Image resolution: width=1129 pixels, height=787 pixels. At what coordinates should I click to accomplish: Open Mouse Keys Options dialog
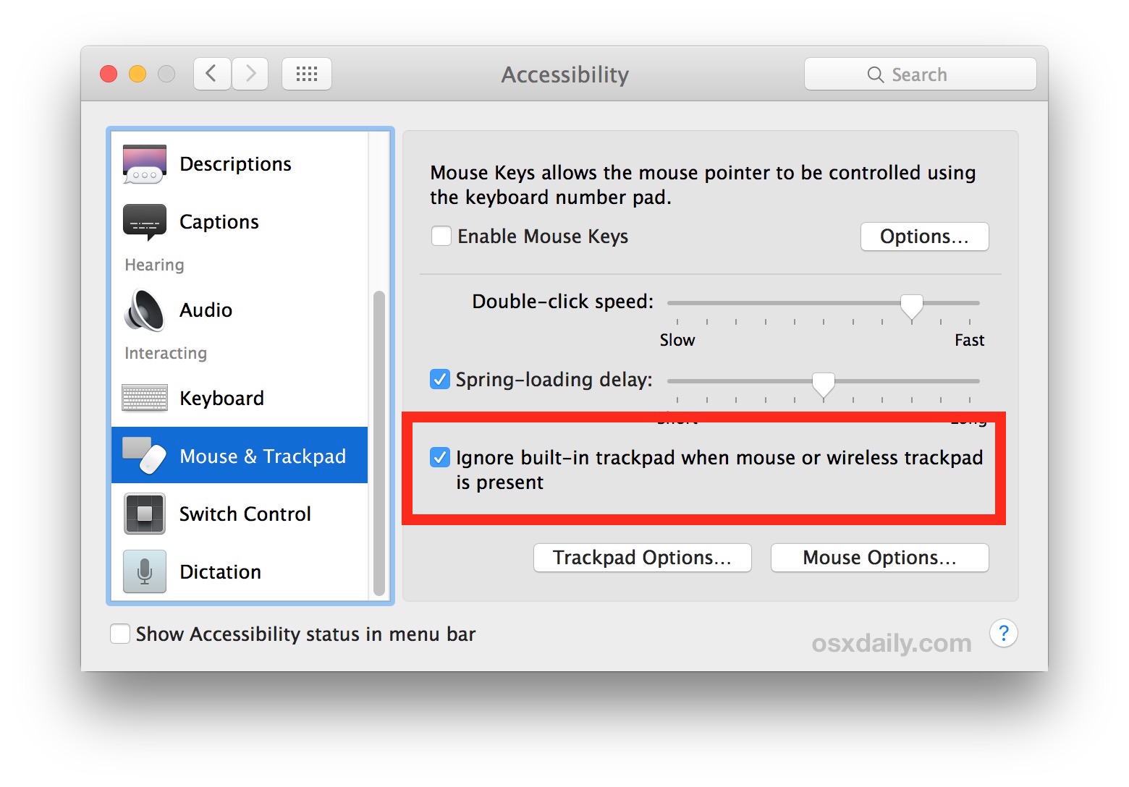[x=924, y=236]
